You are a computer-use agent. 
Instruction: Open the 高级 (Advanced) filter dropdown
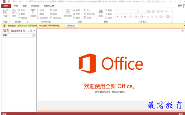54,14
